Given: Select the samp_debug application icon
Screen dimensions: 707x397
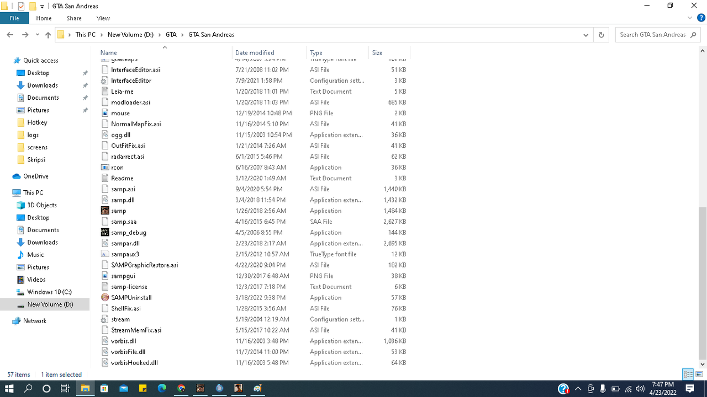Looking at the screenshot, I should coord(105,232).
